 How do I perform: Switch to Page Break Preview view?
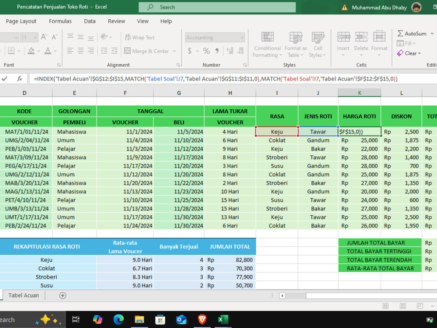point(420,306)
